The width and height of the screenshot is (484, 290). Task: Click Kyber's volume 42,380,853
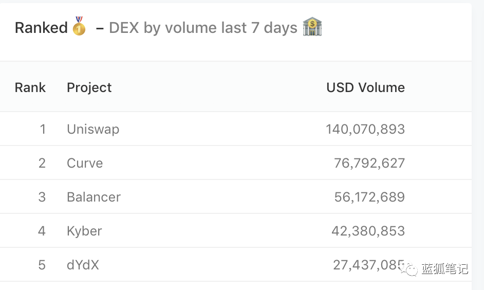[368, 231]
